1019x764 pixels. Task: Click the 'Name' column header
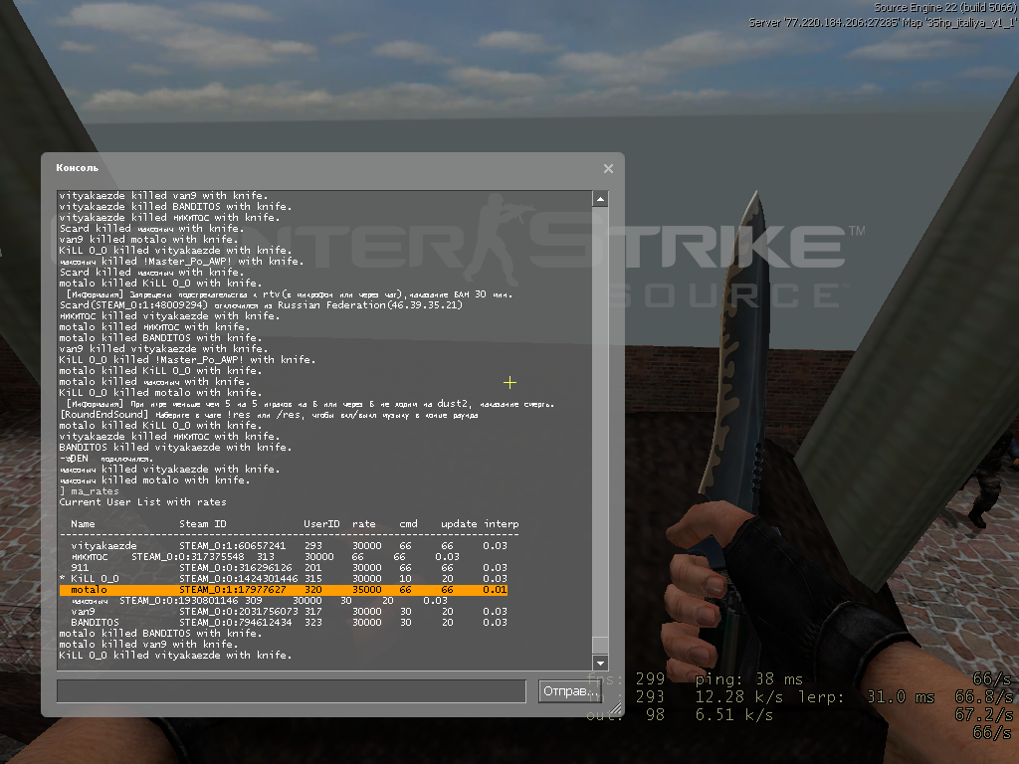click(x=83, y=523)
